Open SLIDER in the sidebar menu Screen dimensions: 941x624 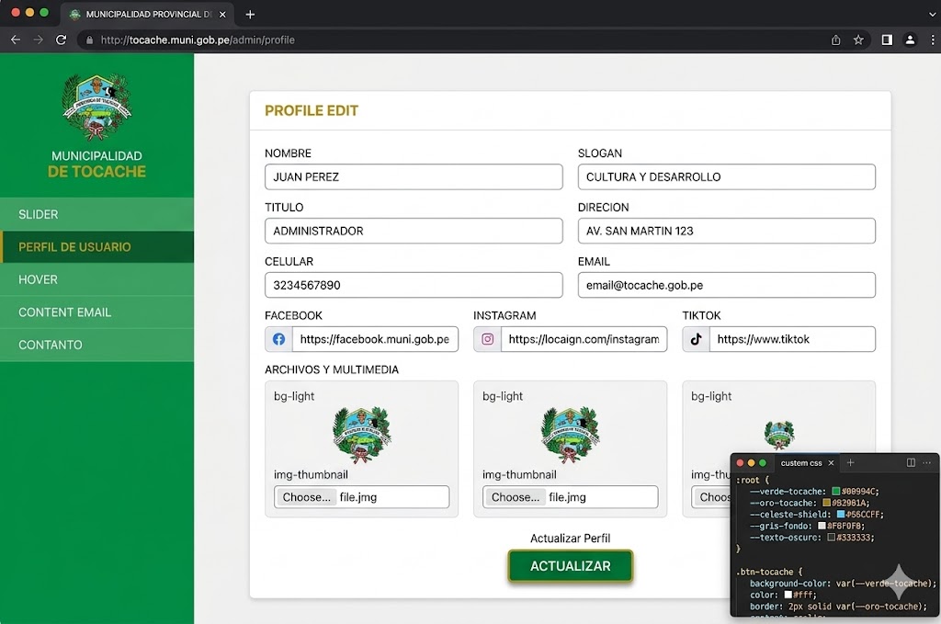tap(96, 214)
